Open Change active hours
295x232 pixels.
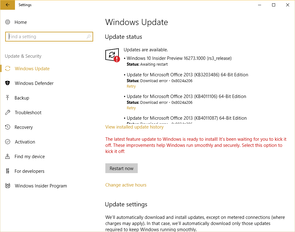coord(126,185)
